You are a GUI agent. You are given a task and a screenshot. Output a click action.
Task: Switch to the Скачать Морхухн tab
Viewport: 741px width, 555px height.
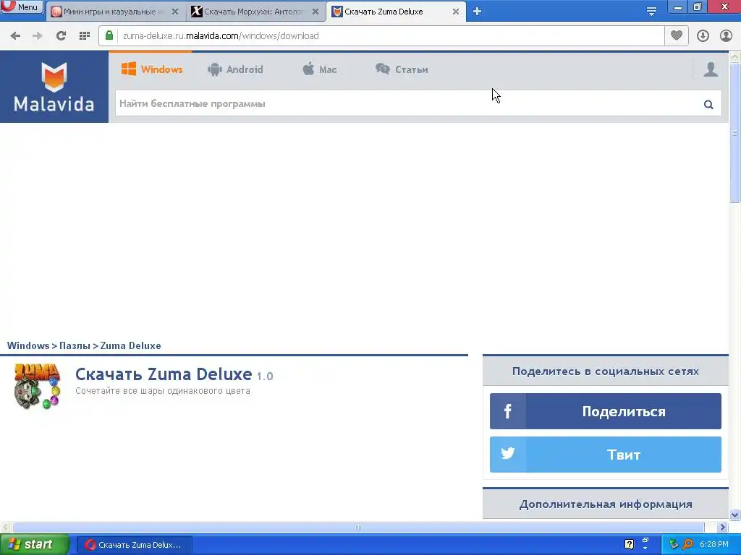pyautogui.click(x=254, y=12)
